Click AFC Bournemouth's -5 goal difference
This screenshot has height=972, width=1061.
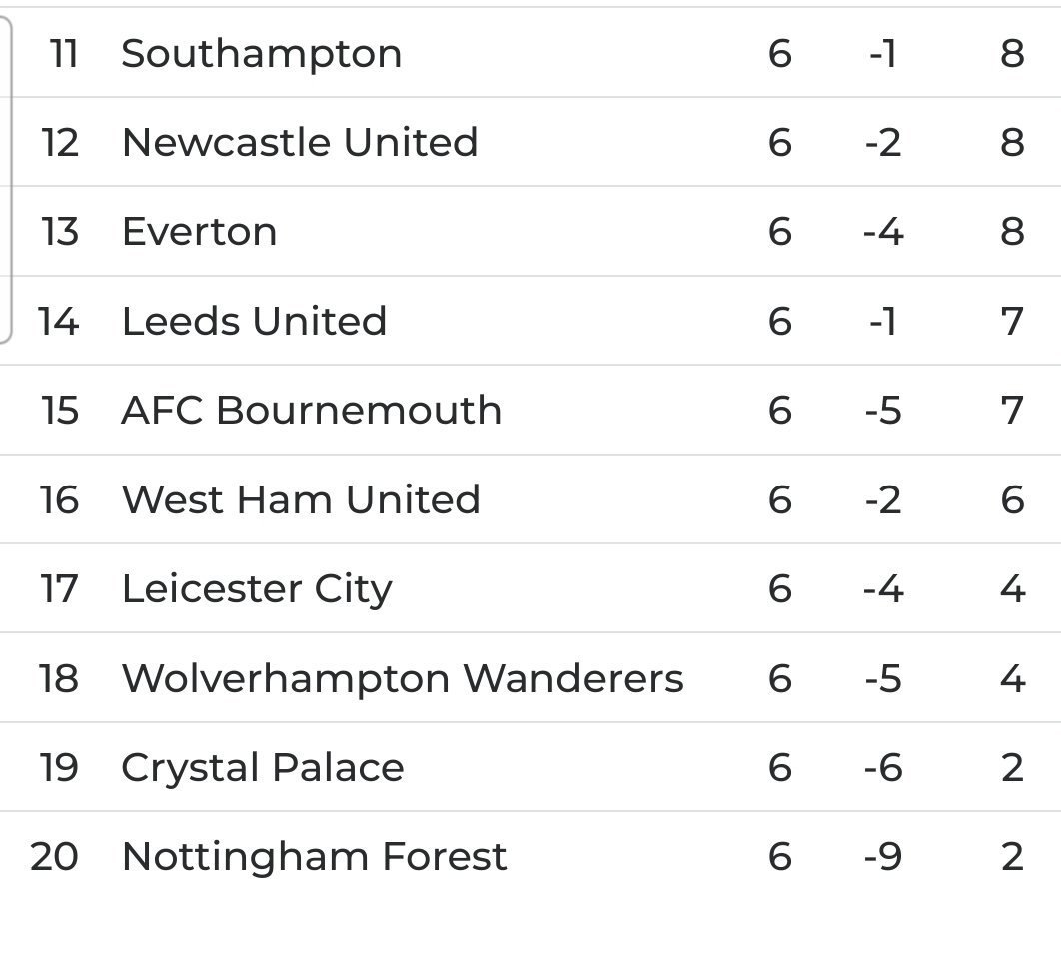tap(883, 410)
